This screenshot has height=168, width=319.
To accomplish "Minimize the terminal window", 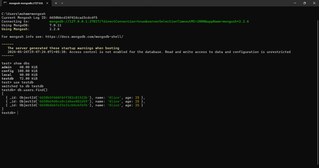I will [294, 3].
